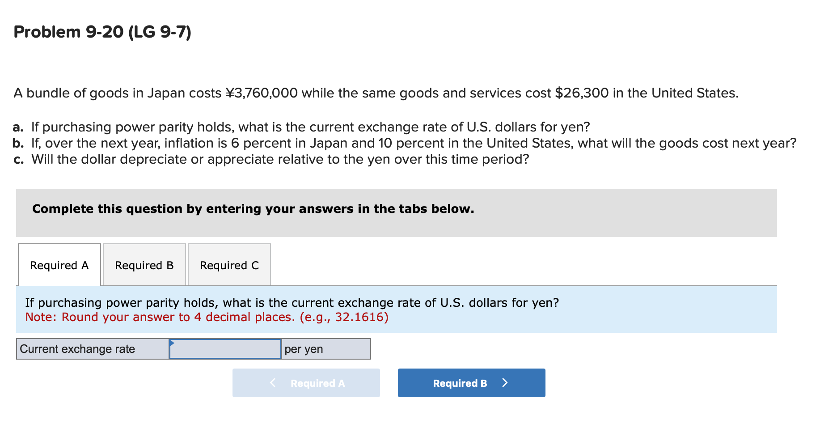820x441 pixels.
Task: Click the part a exchange rate question line
Action: 302,127
